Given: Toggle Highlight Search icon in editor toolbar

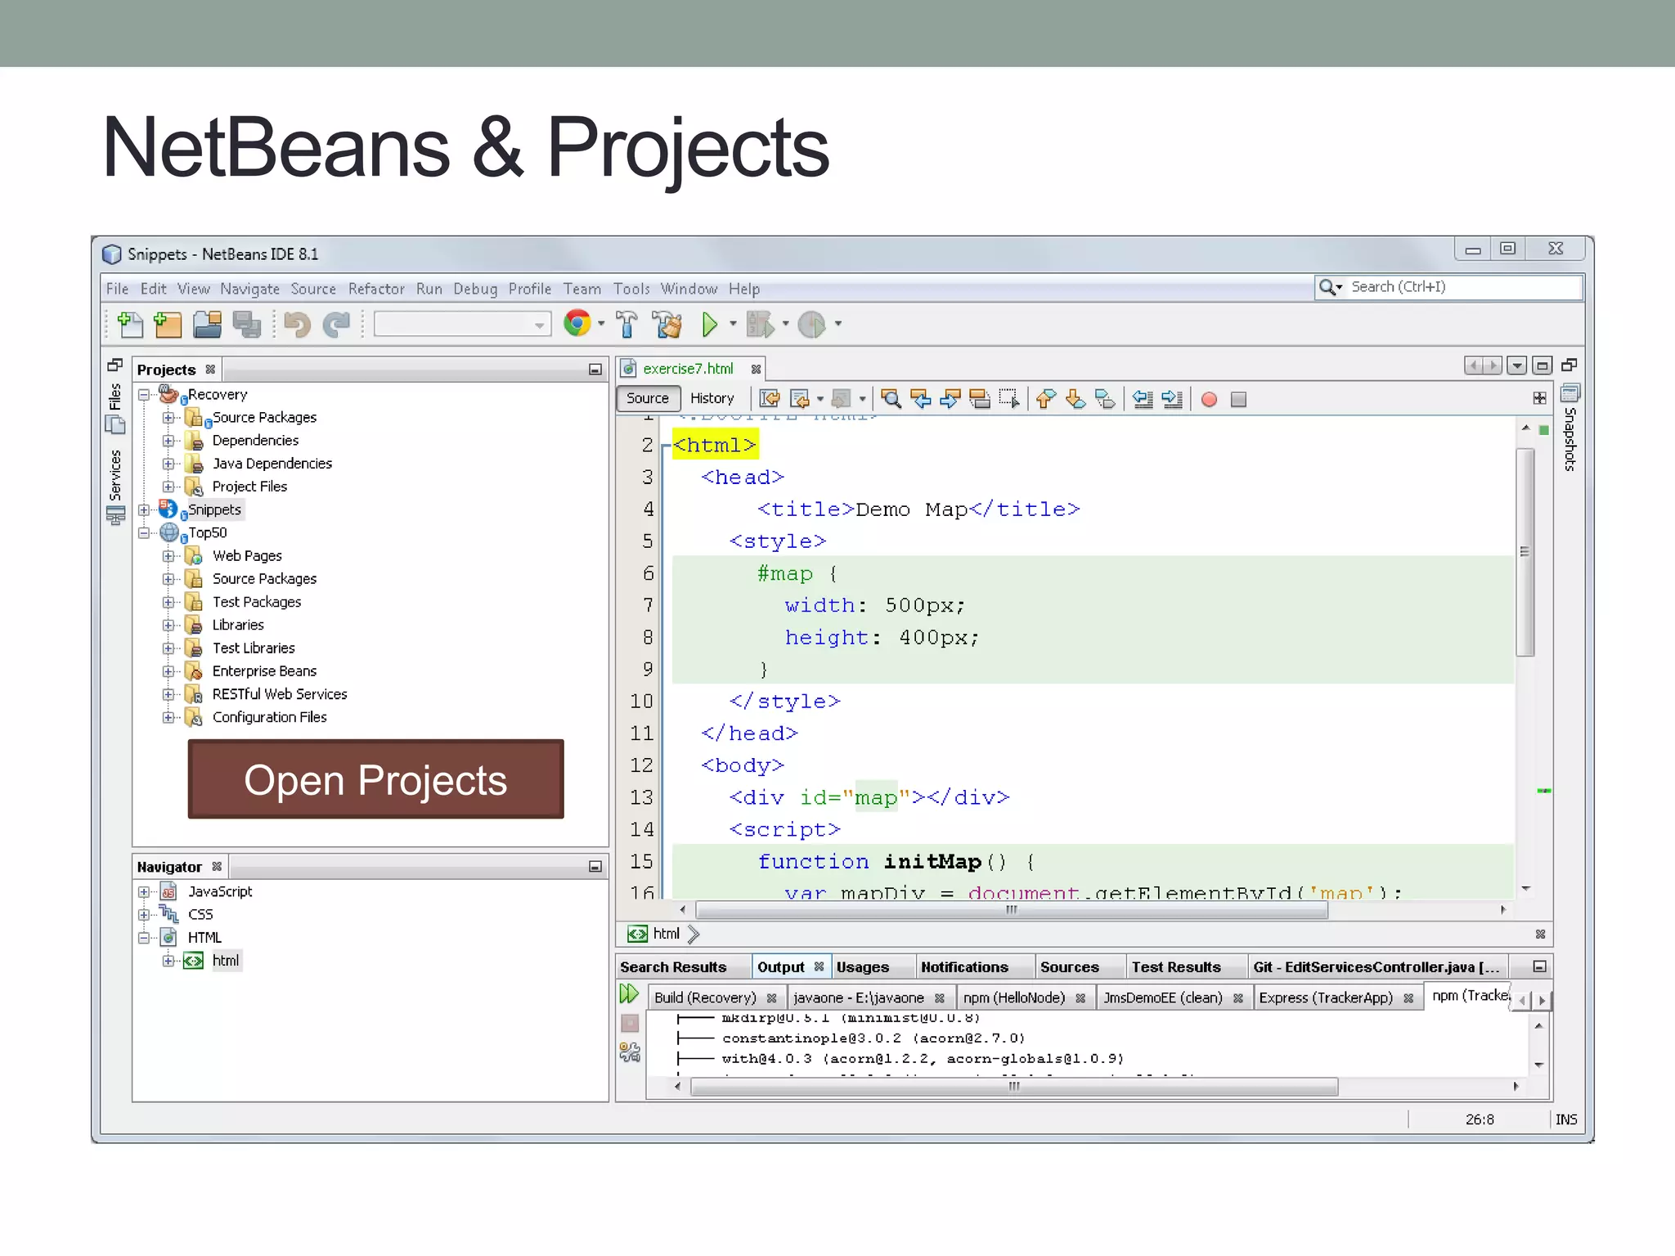Looking at the screenshot, I should (x=980, y=399).
